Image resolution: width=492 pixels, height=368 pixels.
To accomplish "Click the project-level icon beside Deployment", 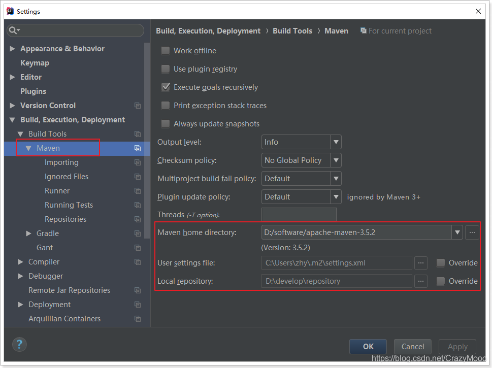I will (138, 305).
